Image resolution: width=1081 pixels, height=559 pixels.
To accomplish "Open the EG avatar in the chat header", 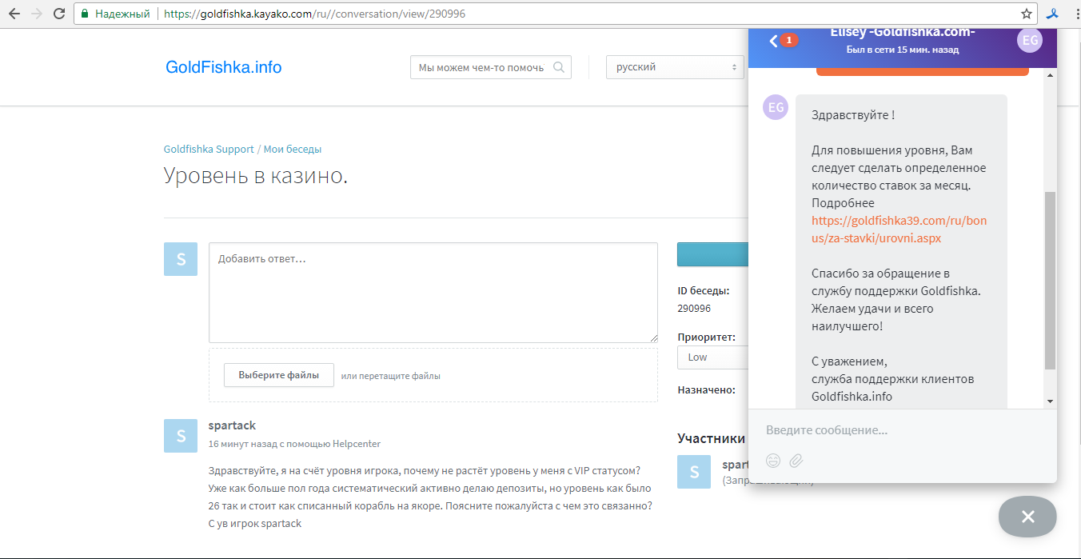I will pos(1030,40).
